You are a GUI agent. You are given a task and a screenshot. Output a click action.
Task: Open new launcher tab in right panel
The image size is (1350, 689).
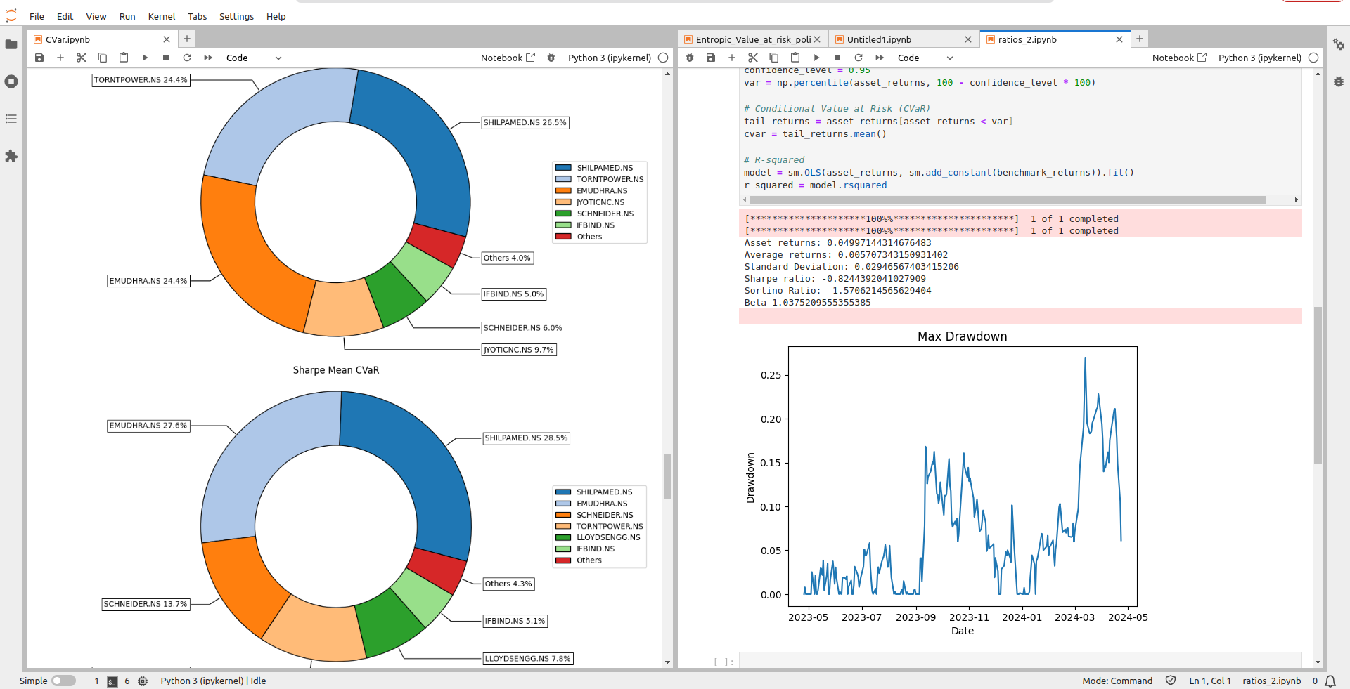pos(1140,39)
